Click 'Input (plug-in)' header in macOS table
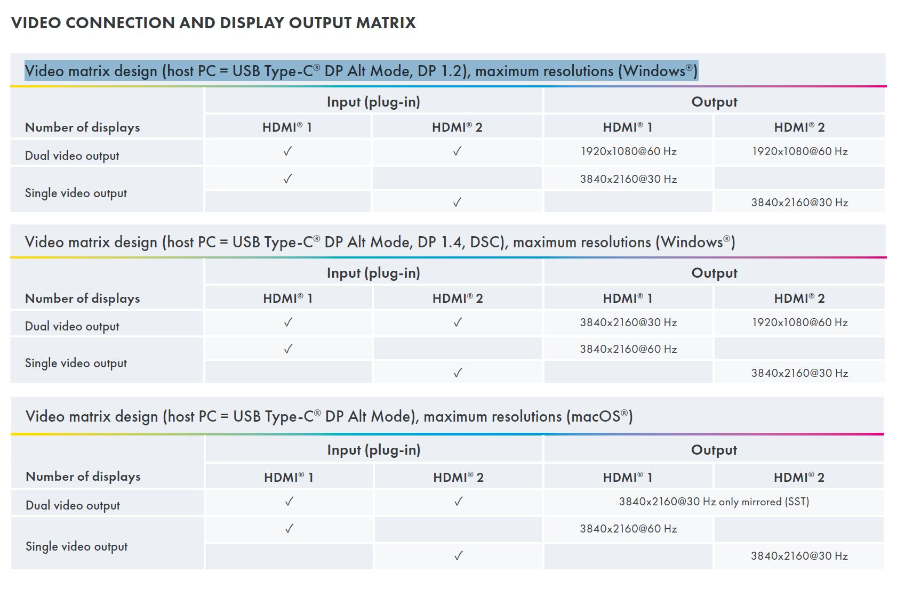Image resolution: width=905 pixels, height=589 pixels. tap(374, 450)
